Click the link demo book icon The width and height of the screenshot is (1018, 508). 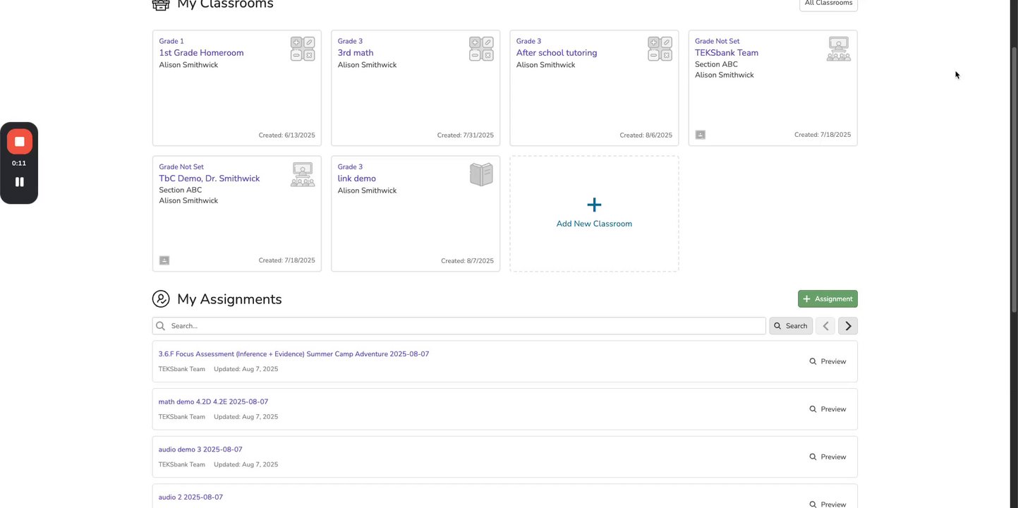tap(481, 174)
